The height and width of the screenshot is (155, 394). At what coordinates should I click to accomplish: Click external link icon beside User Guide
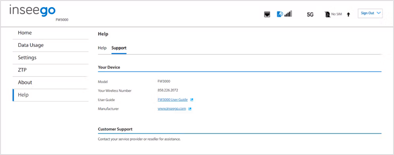point(192,100)
